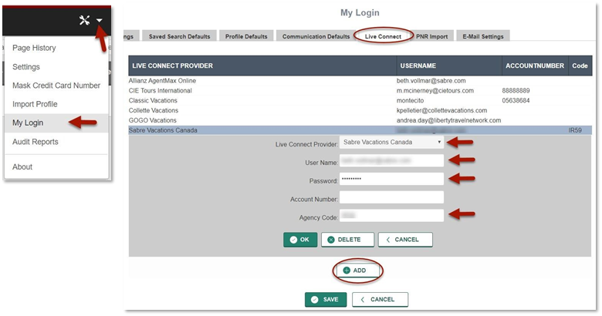Select Settings from the menu
This screenshot has height=316, width=602.
click(x=26, y=67)
